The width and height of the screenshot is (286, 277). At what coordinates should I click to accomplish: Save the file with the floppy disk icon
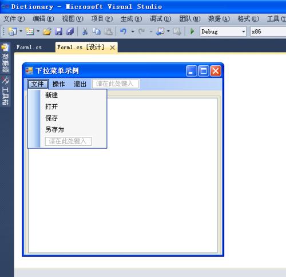[x=58, y=31]
